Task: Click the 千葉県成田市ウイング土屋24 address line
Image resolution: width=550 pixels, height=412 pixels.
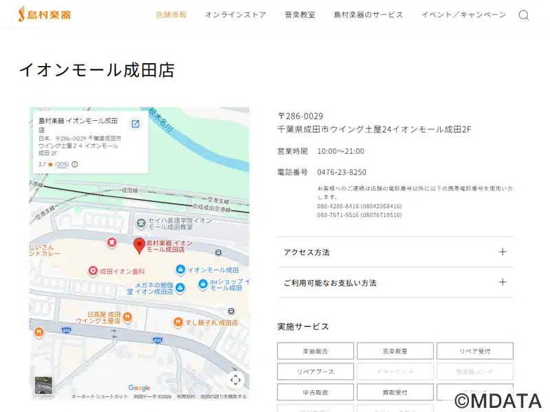Action: (x=374, y=129)
